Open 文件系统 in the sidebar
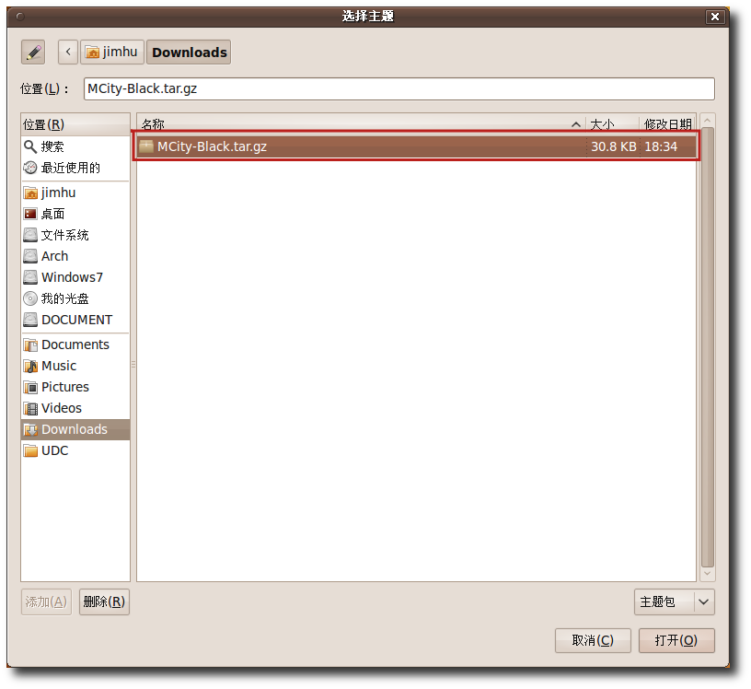 coord(64,235)
